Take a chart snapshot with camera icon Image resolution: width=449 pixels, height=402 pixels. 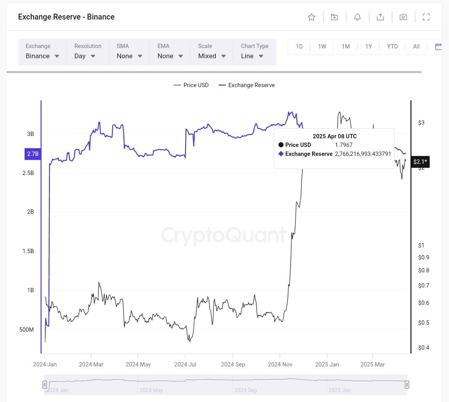pos(403,17)
